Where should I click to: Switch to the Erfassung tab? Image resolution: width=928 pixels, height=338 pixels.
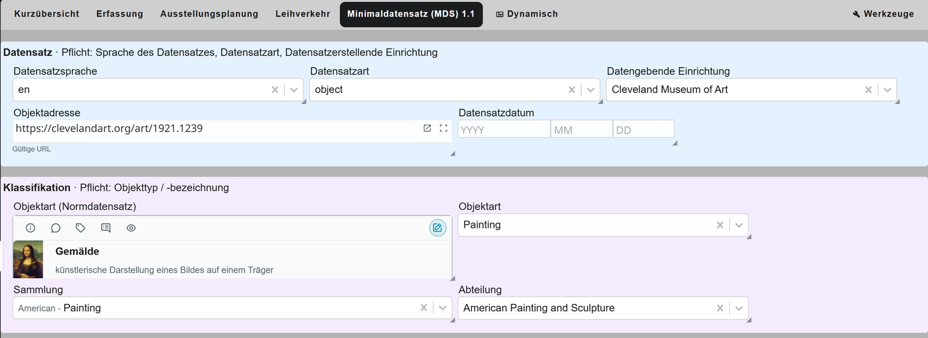pos(120,14)
